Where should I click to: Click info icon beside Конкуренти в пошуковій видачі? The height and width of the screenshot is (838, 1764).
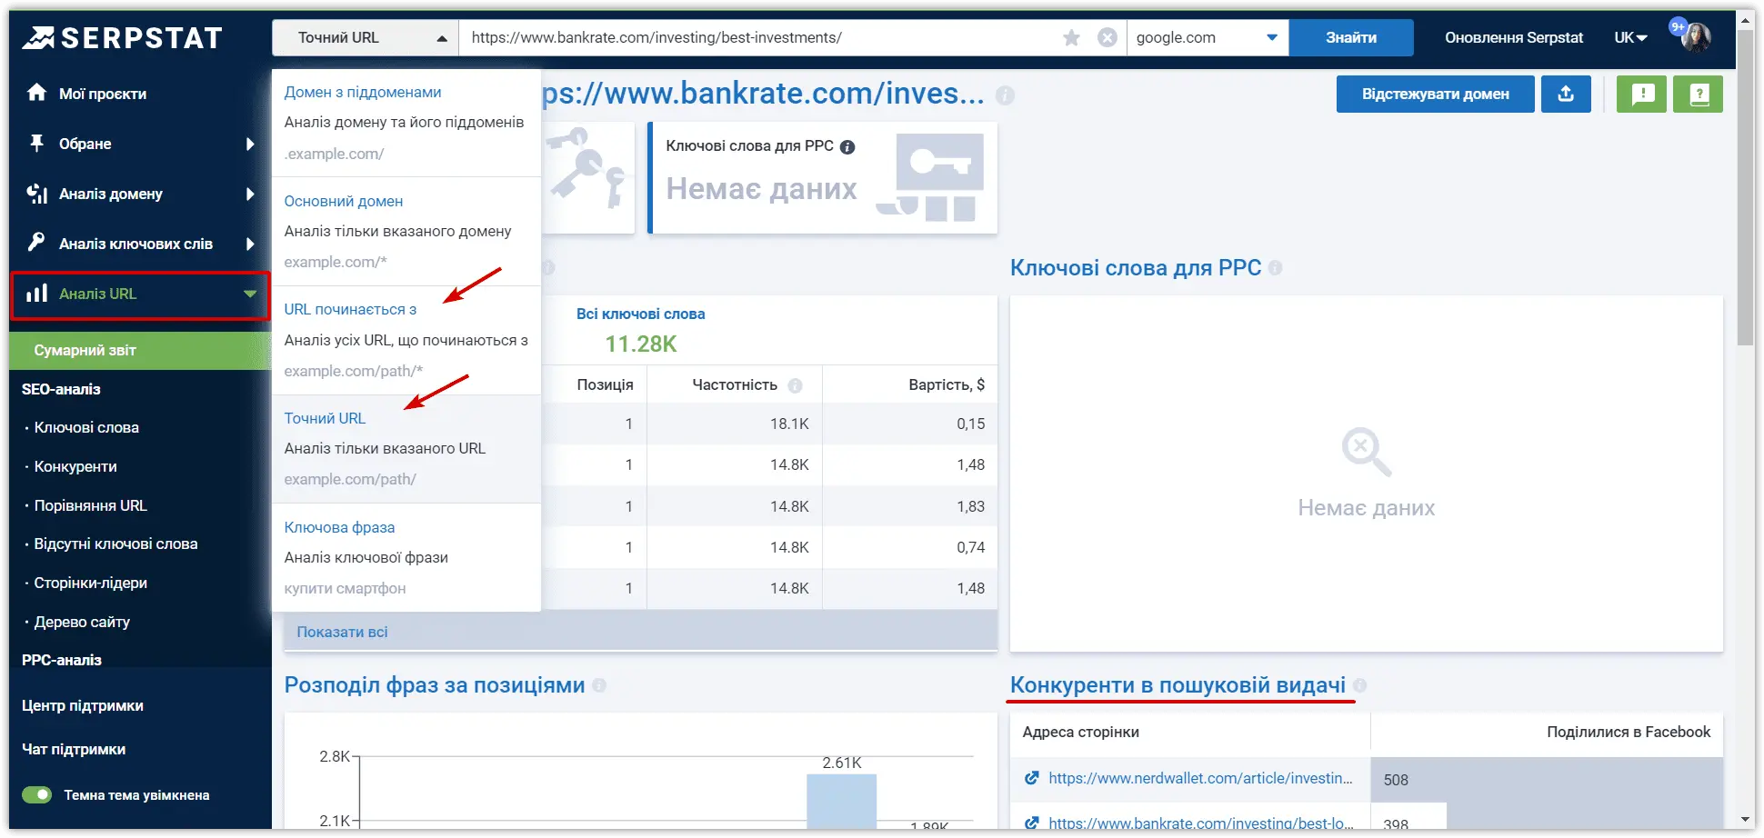[x=1359, y=685]
